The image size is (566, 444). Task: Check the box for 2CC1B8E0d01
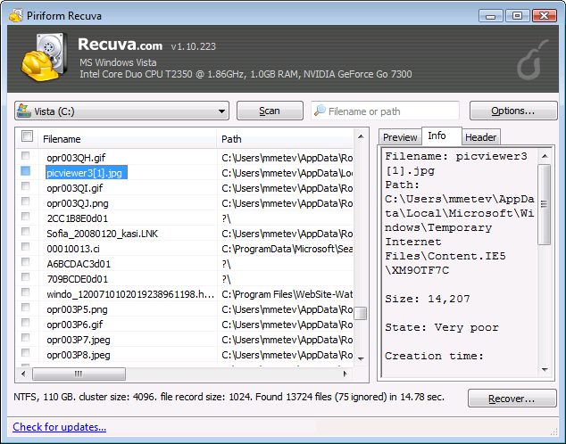coord(25,216)
